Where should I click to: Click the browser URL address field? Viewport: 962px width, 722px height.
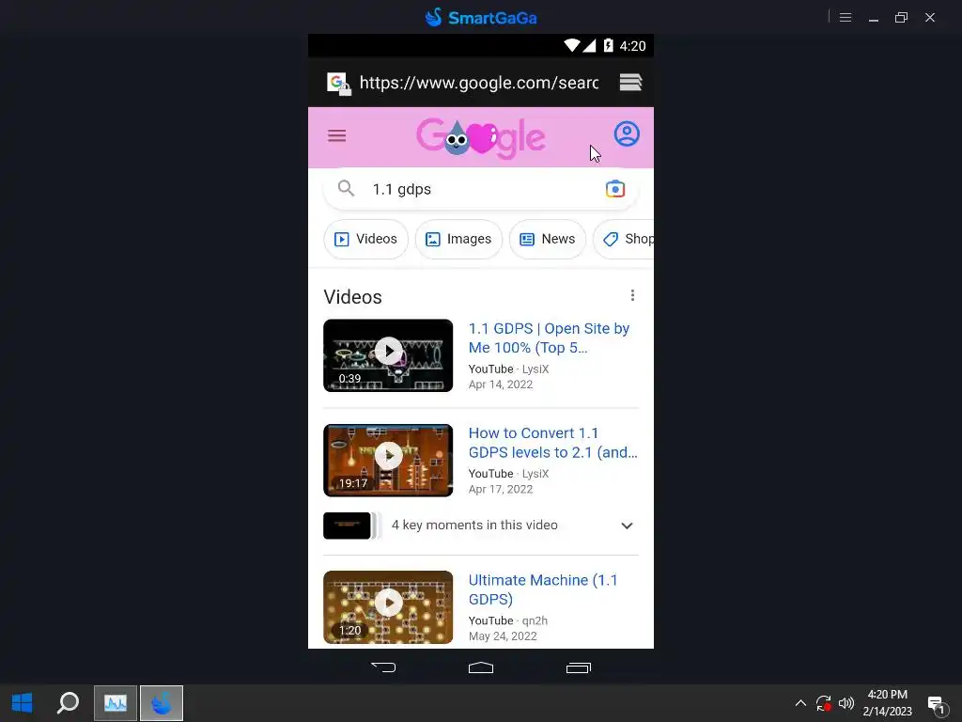478,83
